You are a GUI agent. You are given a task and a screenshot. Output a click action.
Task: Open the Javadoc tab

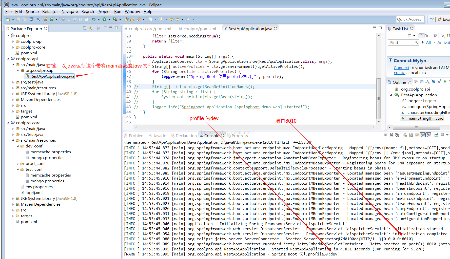click(x=159, y=136)
